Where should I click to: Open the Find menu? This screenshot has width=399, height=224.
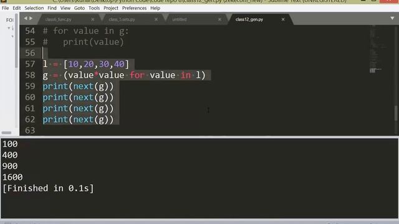click(52, 8)
